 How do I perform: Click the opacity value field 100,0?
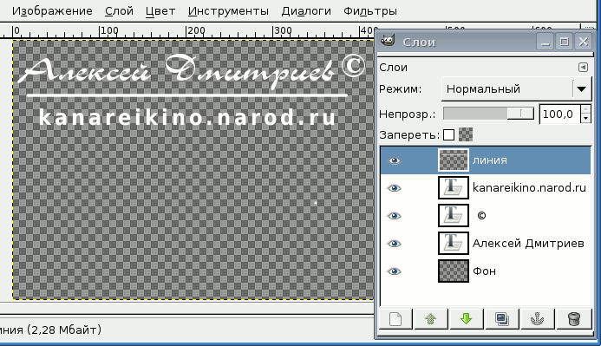pyautogui.click(x=559, y=114)
